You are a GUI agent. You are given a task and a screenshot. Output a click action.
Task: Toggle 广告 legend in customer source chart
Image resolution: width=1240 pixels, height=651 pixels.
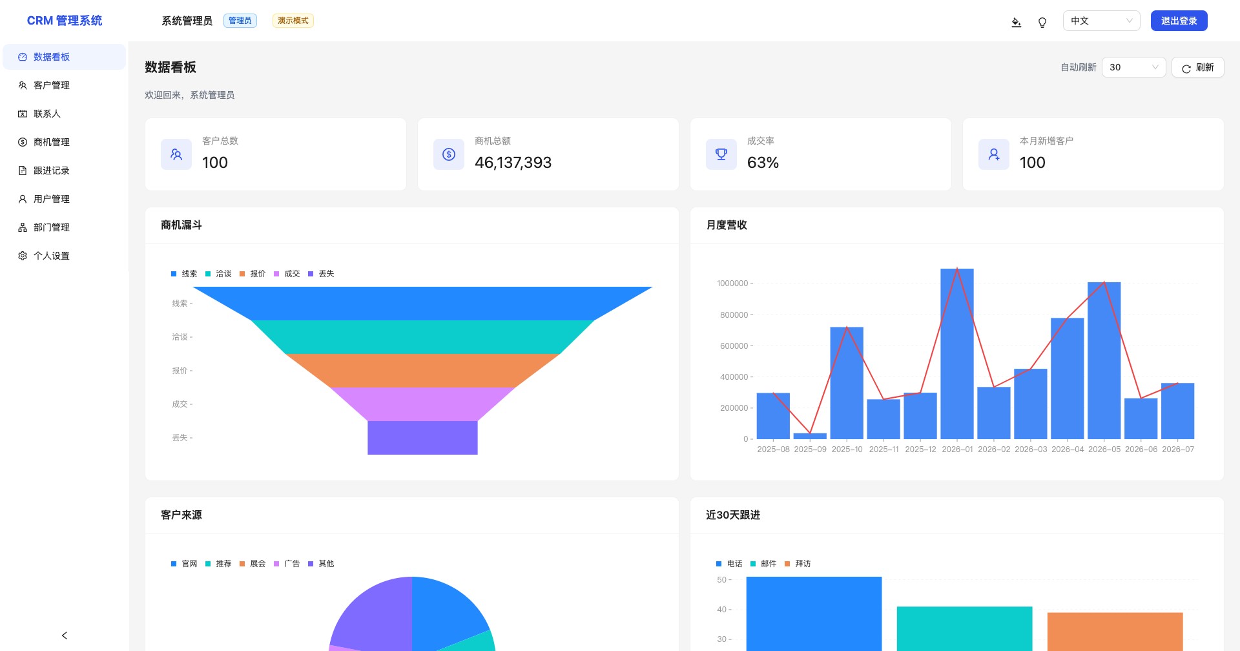point(287,564)
